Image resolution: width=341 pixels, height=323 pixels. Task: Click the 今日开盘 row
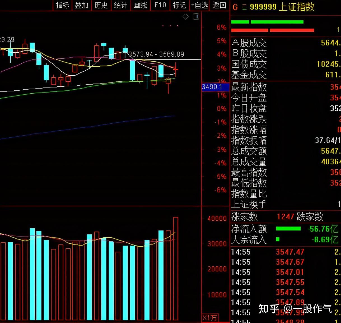(x=286, y=98)
